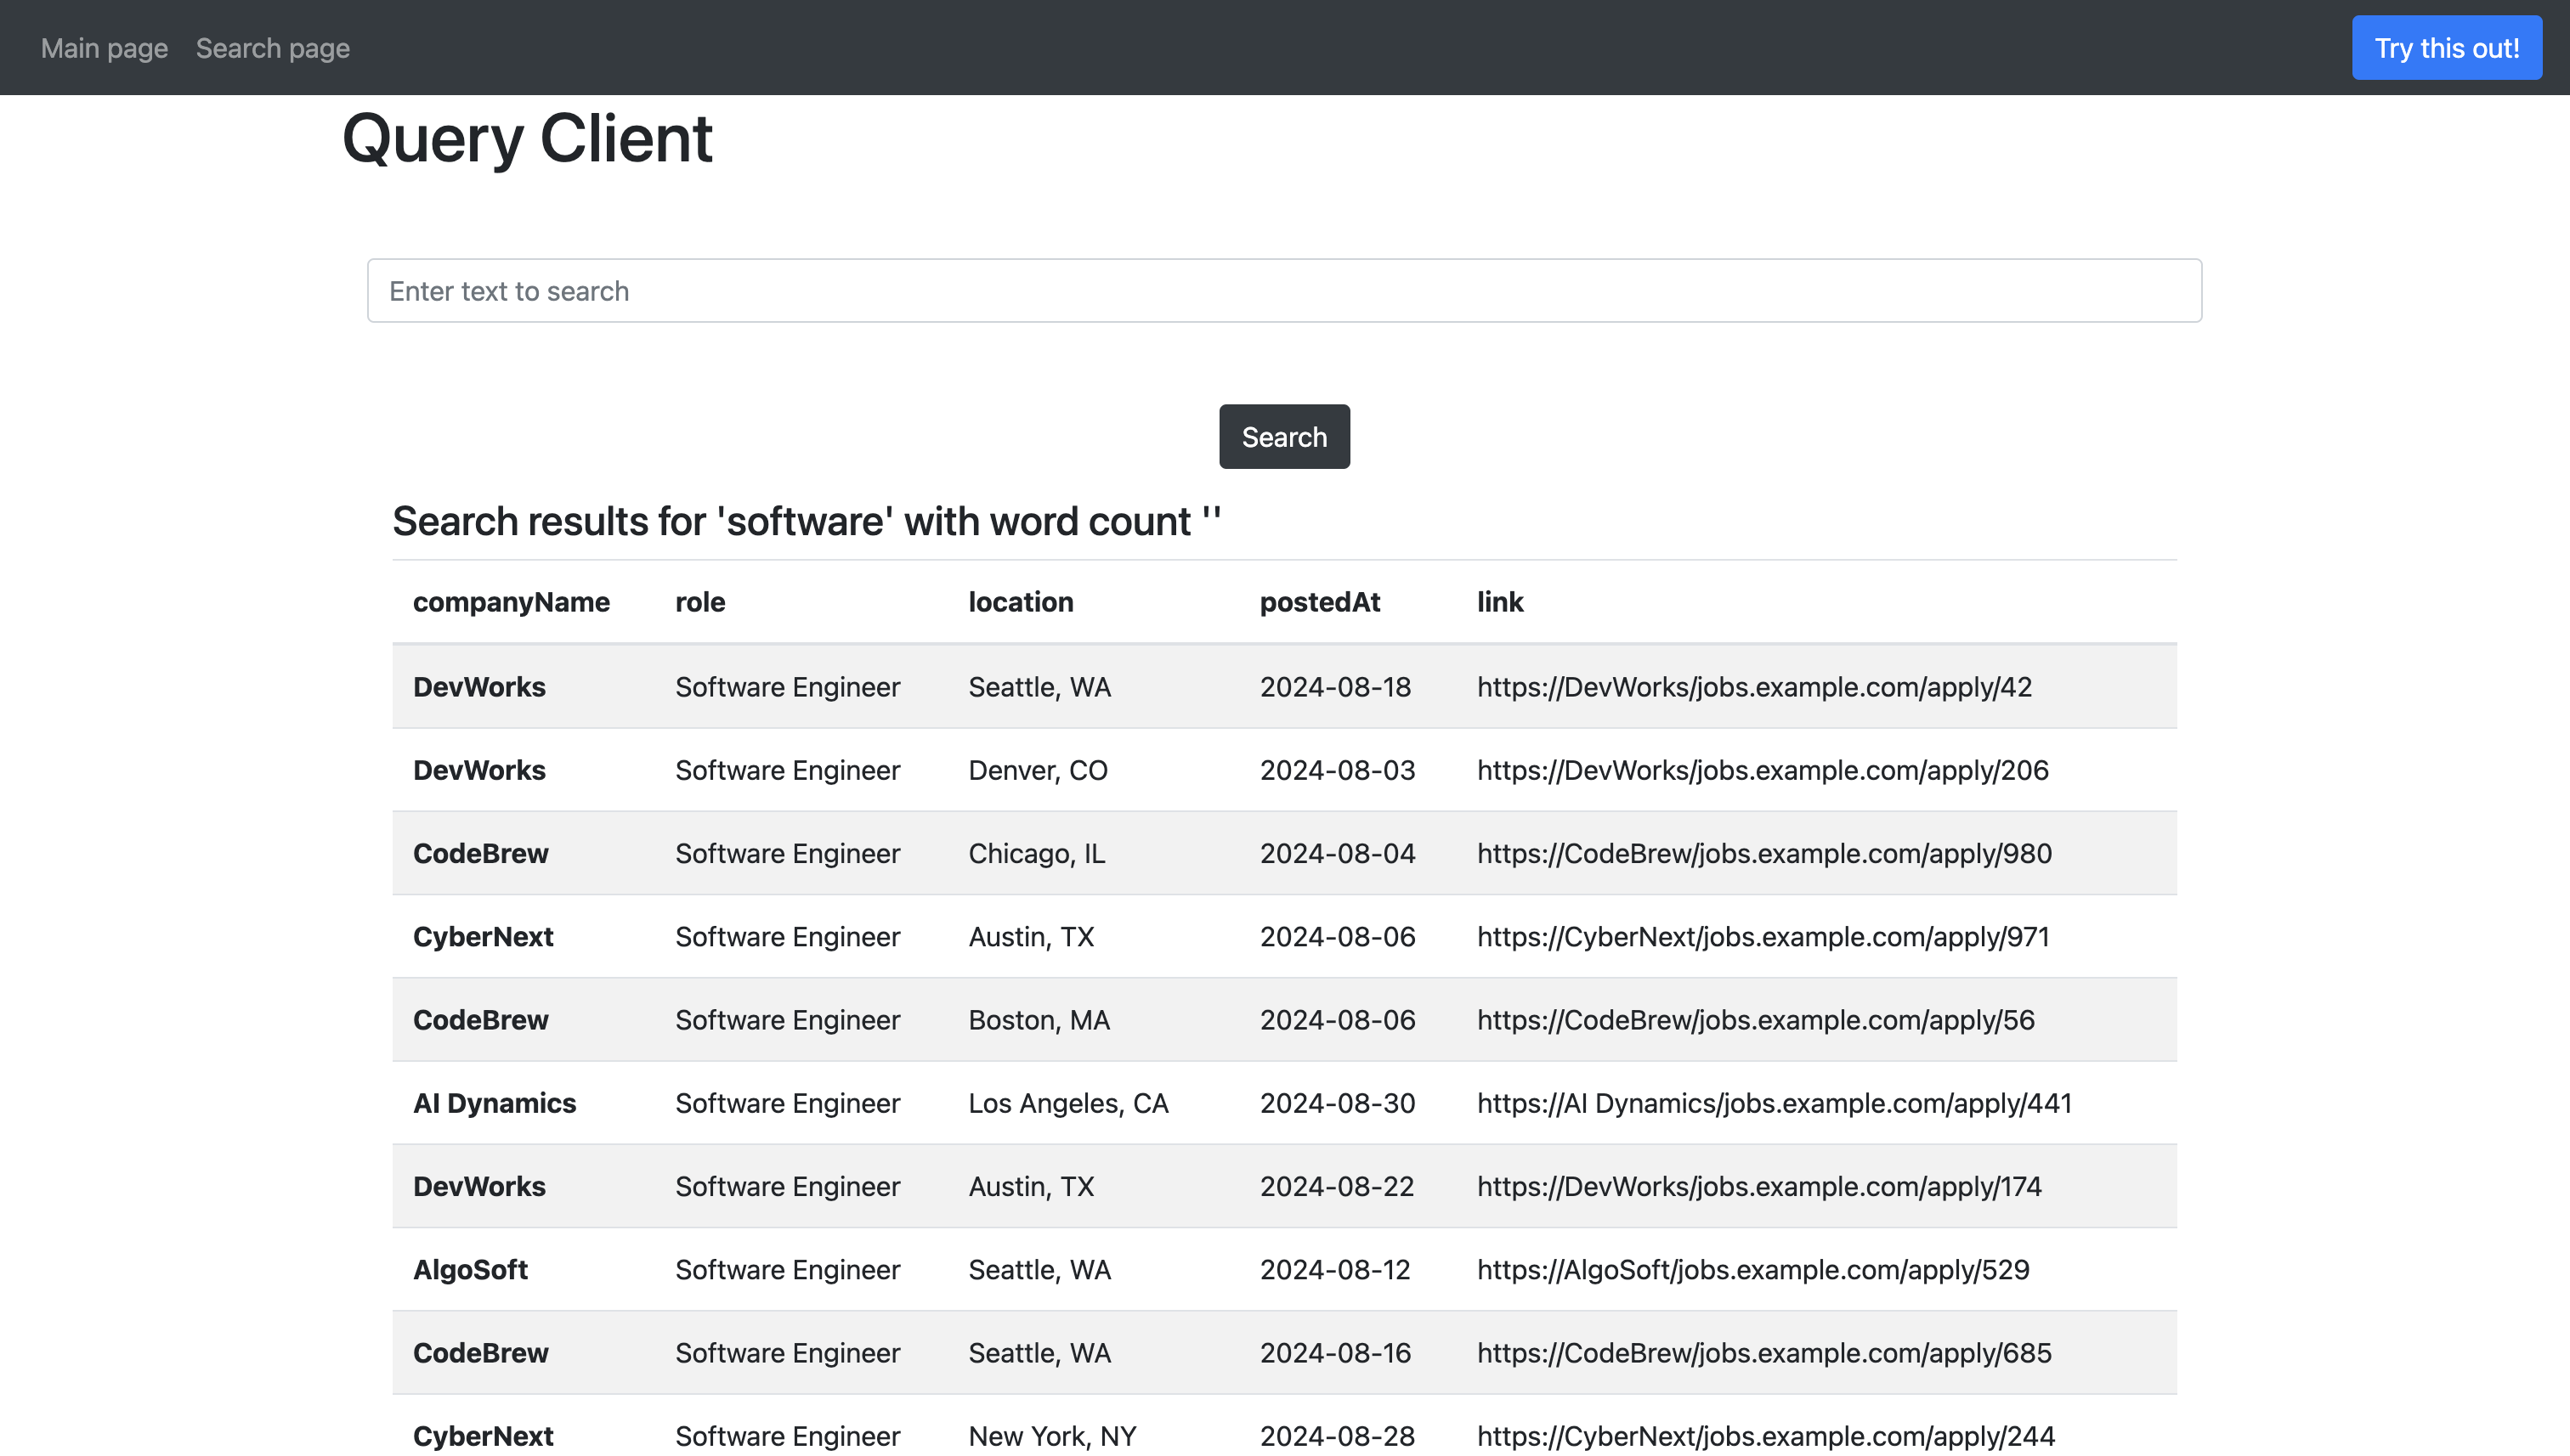The height and width of the screenshot is (1456, 2570).
Task: Click the location column header
Action: click(1021, 602)
